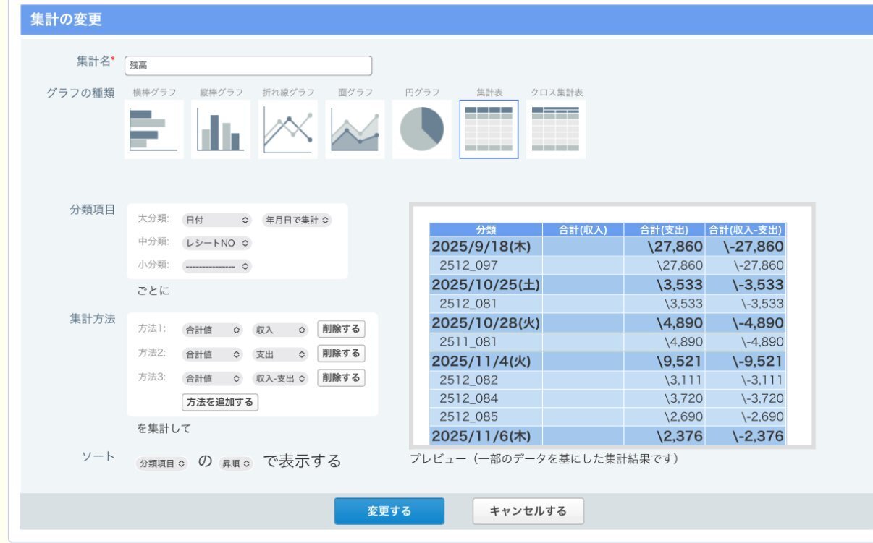The width and height of the screenshot is (873, 543).
Task: Select the 集計表 summary table icon
Action: point(489,129)
